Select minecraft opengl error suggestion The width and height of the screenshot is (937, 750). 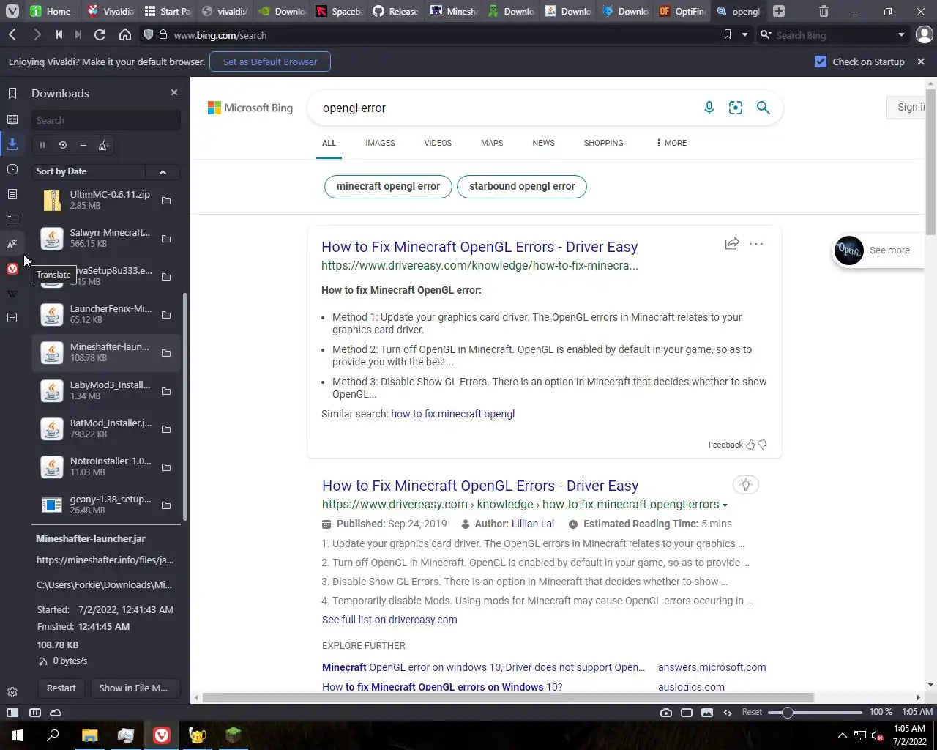388,186
